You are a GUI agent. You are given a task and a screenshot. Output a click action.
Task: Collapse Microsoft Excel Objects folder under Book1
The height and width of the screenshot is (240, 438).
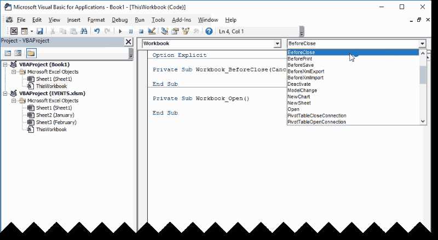pyautogui.click(x=13, y=72)
